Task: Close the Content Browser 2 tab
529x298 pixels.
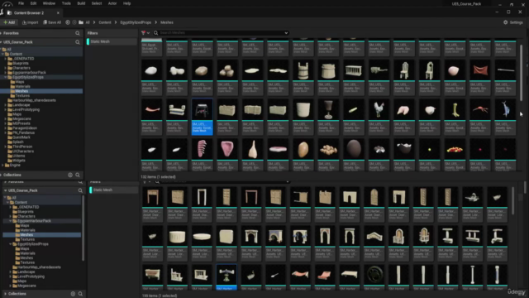Action: (58, 13)
